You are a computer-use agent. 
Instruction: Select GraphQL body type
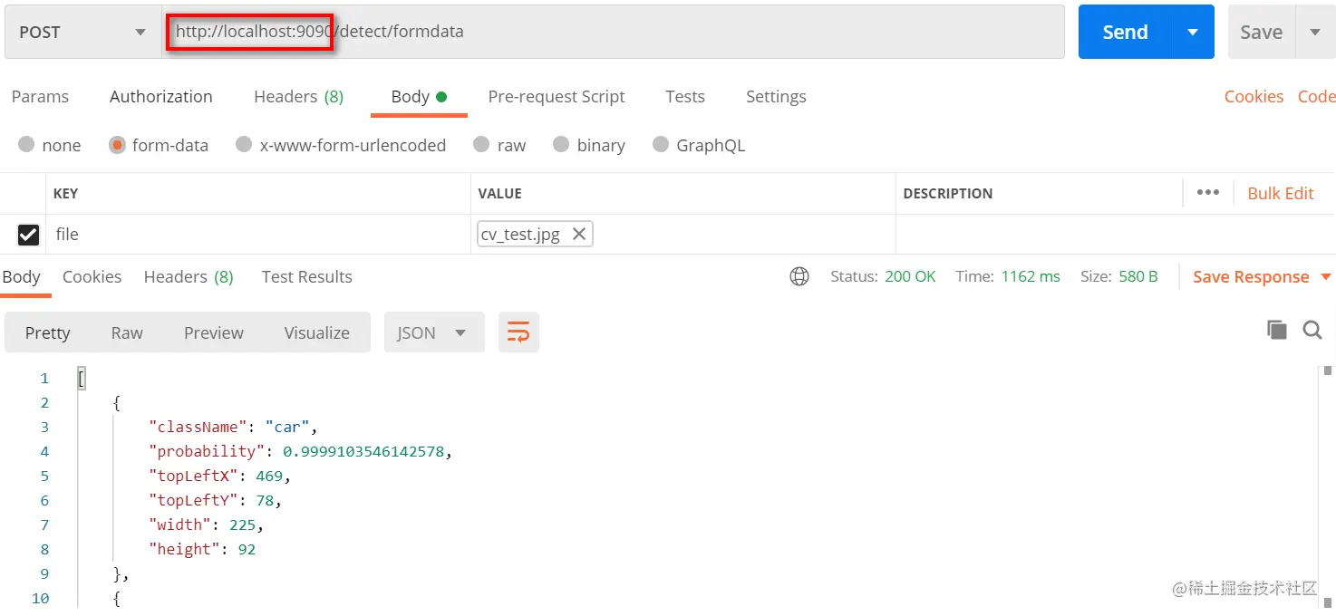point(699,145)
